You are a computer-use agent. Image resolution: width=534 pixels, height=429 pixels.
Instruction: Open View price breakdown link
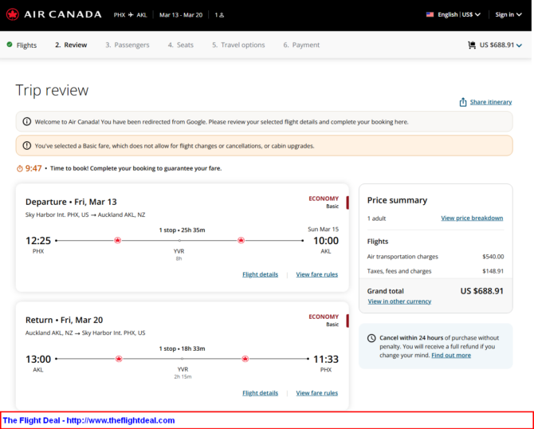pyautogui.click(x=472, y=218)
